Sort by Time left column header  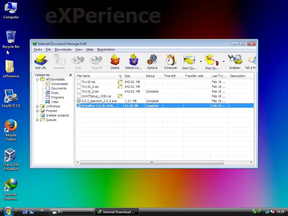click(173, 76)
